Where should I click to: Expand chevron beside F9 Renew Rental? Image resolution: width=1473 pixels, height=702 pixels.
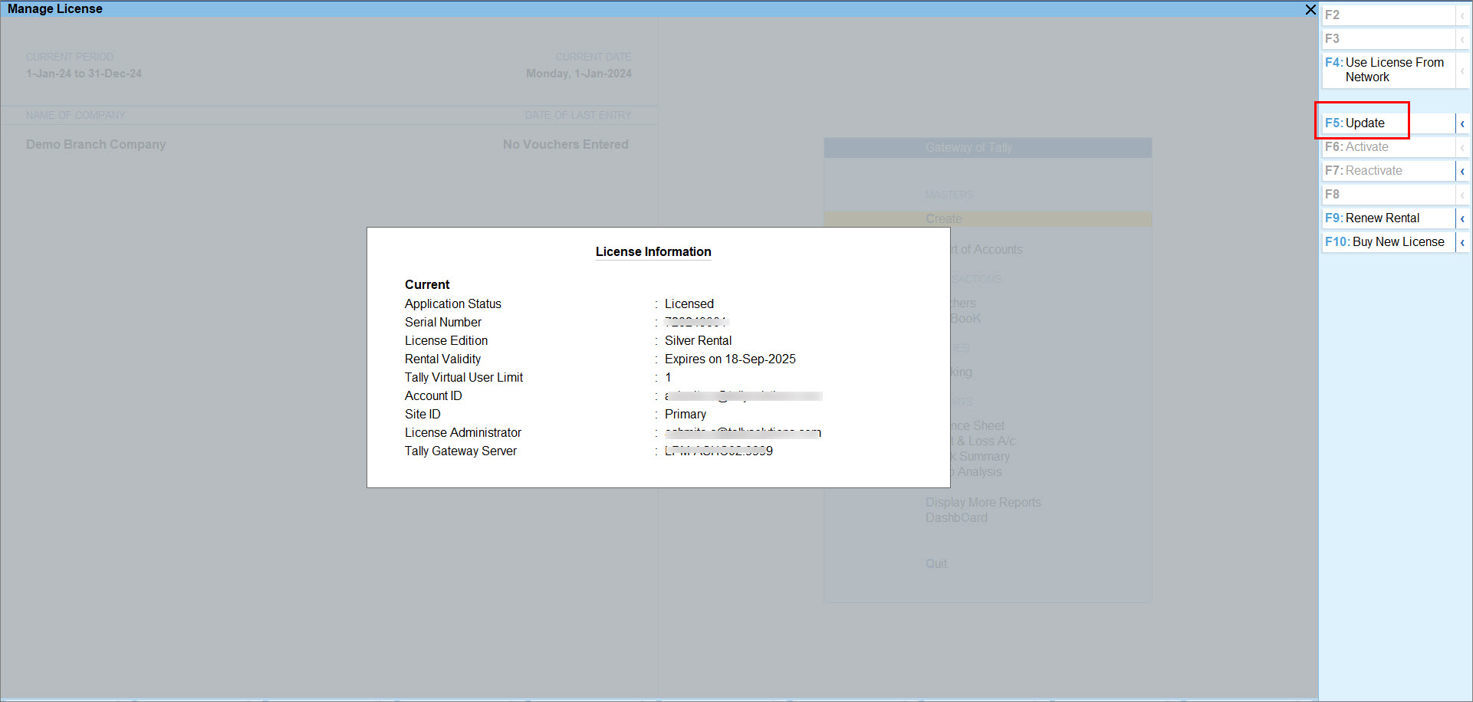[1462, 218]
